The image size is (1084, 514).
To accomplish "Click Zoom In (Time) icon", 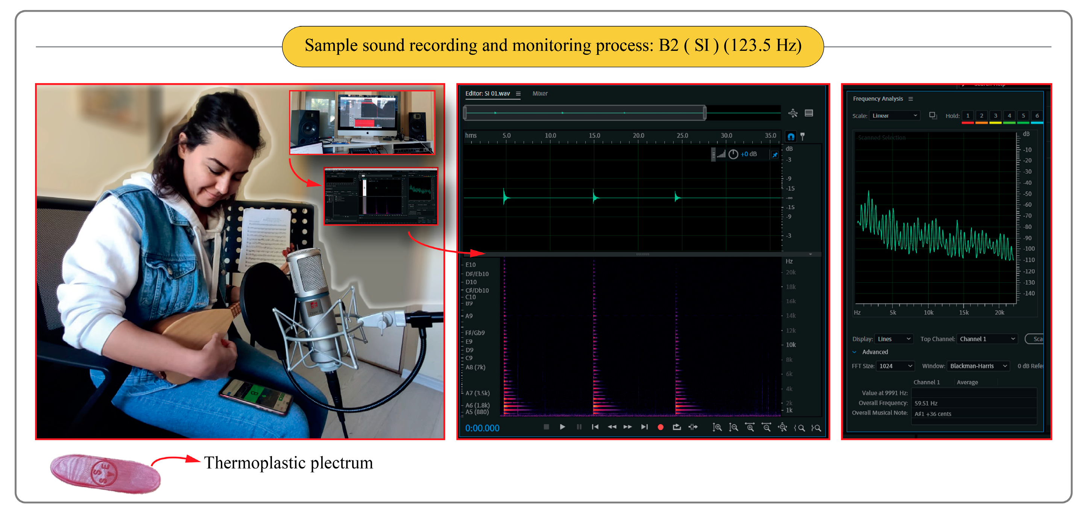I will (750, 428).
